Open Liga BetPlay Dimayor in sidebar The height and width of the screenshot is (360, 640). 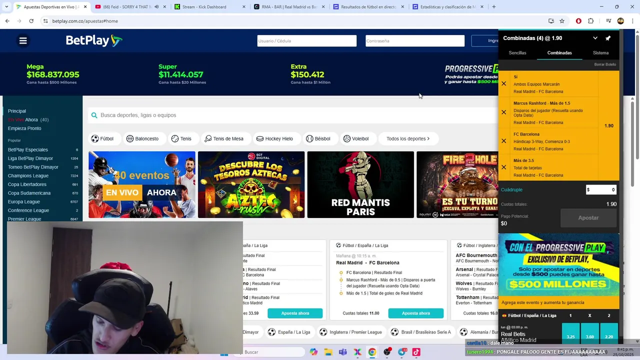30,158
